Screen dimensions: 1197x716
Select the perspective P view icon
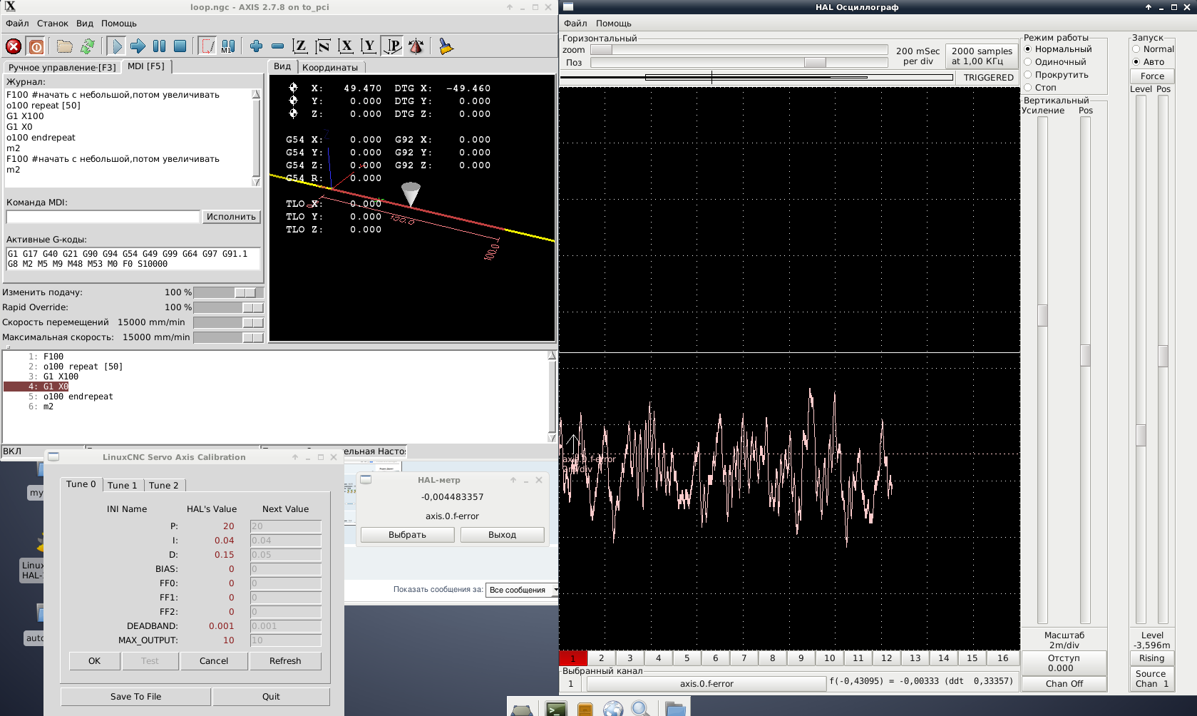point(393,46)
